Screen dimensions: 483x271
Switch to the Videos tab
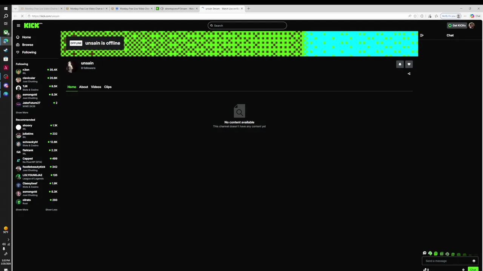pos(96,87)
